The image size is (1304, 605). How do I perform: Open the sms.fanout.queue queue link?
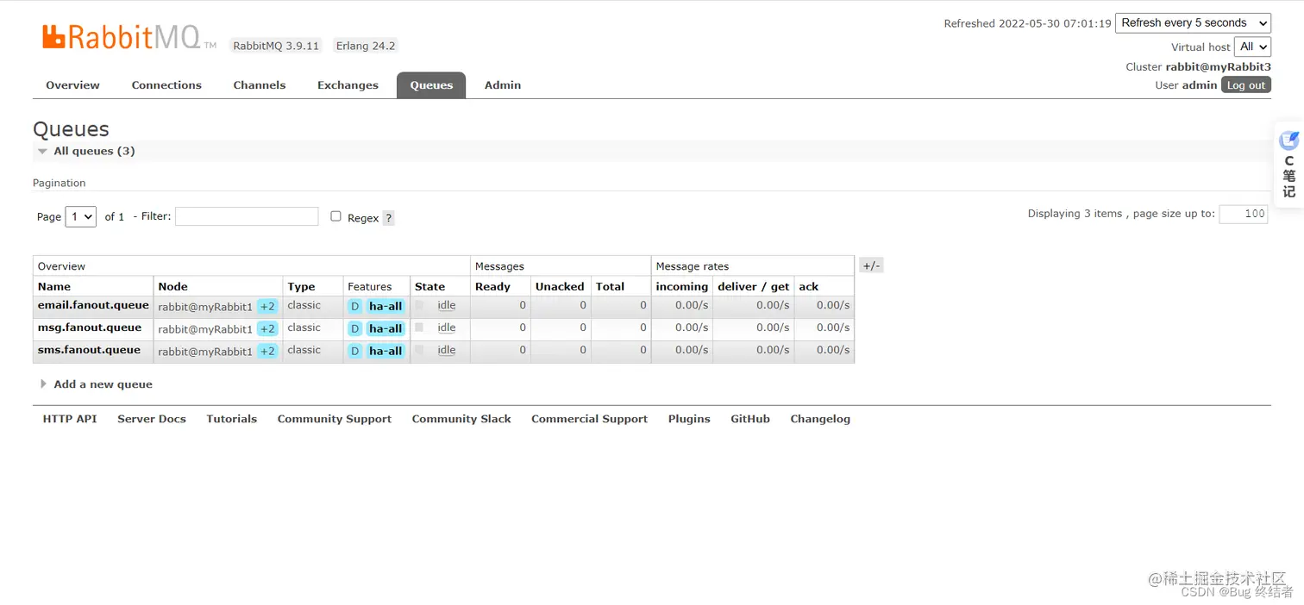tap(89, 350)
